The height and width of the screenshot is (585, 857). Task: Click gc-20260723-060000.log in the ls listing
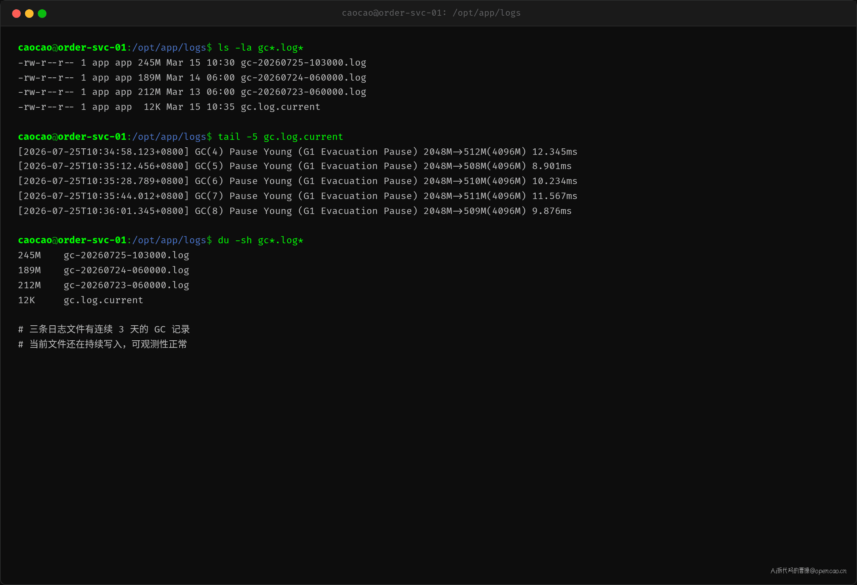(x=303, y=92)
